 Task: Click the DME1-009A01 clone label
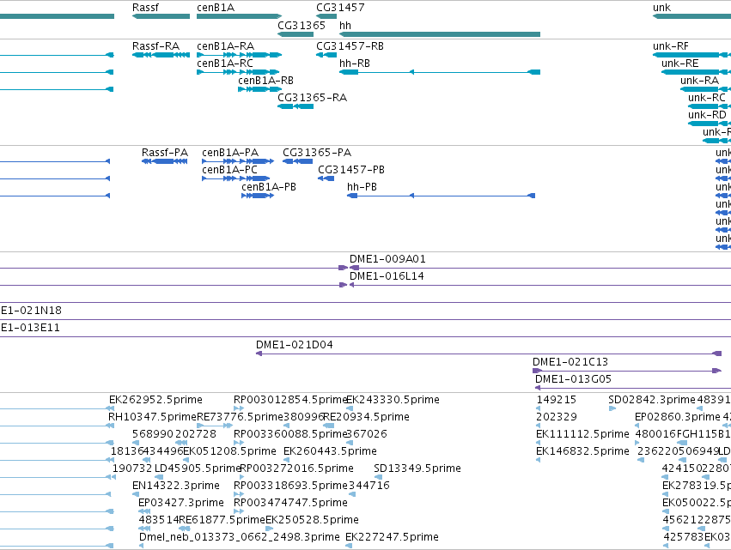pyautogui.click(x=387, y=259)
